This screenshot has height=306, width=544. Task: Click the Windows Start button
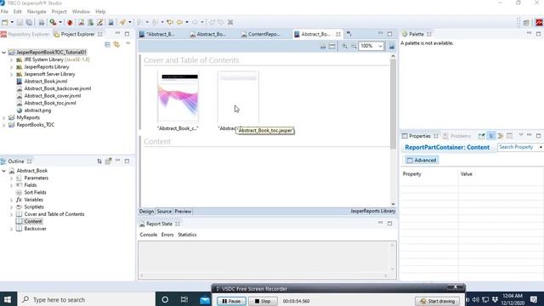coord(8,299)
